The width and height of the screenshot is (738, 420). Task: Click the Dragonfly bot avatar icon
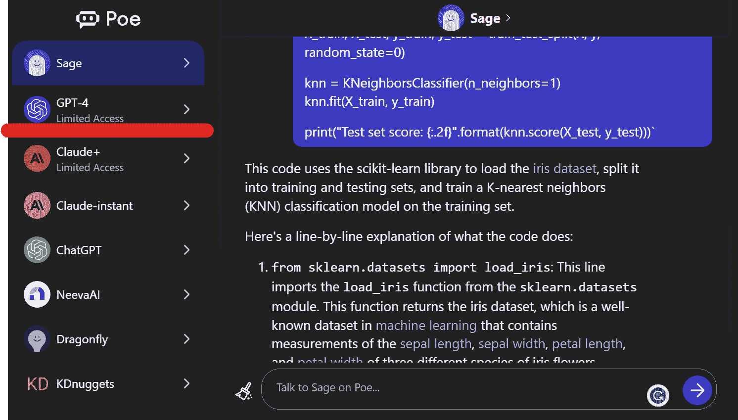point(37,339)
